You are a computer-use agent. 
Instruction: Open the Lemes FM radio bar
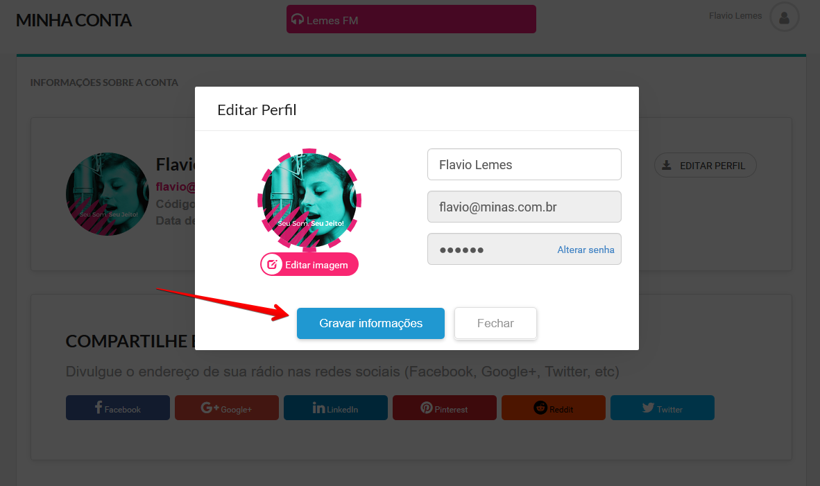coord(411,19)
